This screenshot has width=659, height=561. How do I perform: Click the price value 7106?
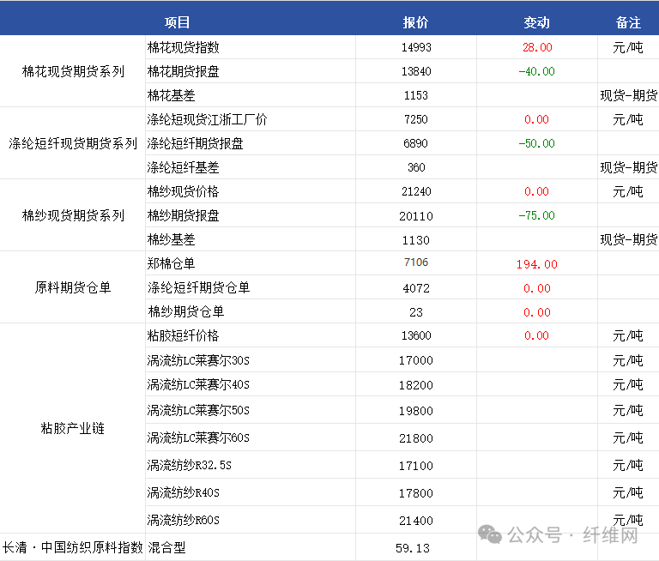tap(416, 262)
